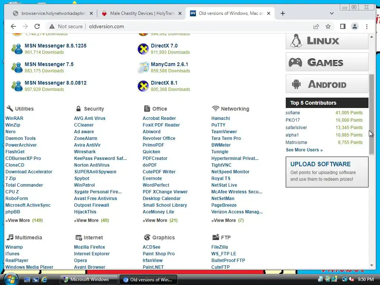380x285 pixels.
Task: Open the Android category button
Action: click(327, 84)
